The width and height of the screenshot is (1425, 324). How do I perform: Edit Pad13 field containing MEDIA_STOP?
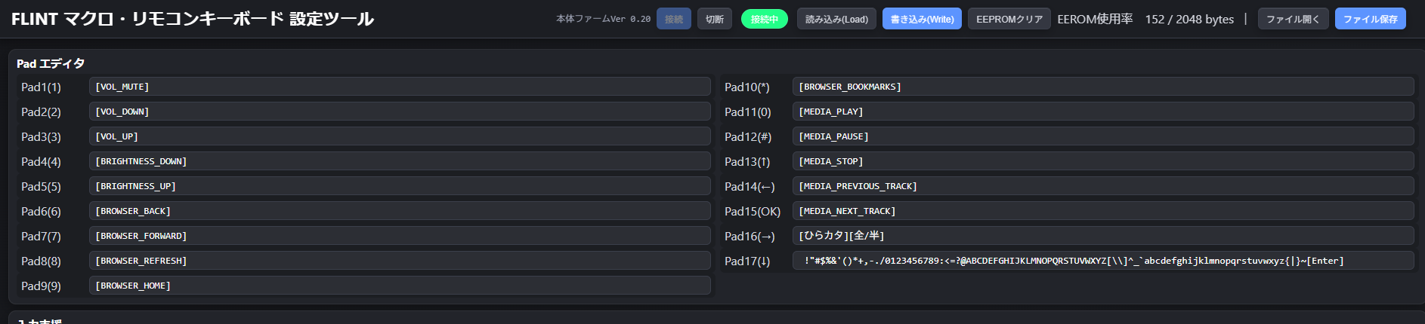click(x=1102, y=161)
